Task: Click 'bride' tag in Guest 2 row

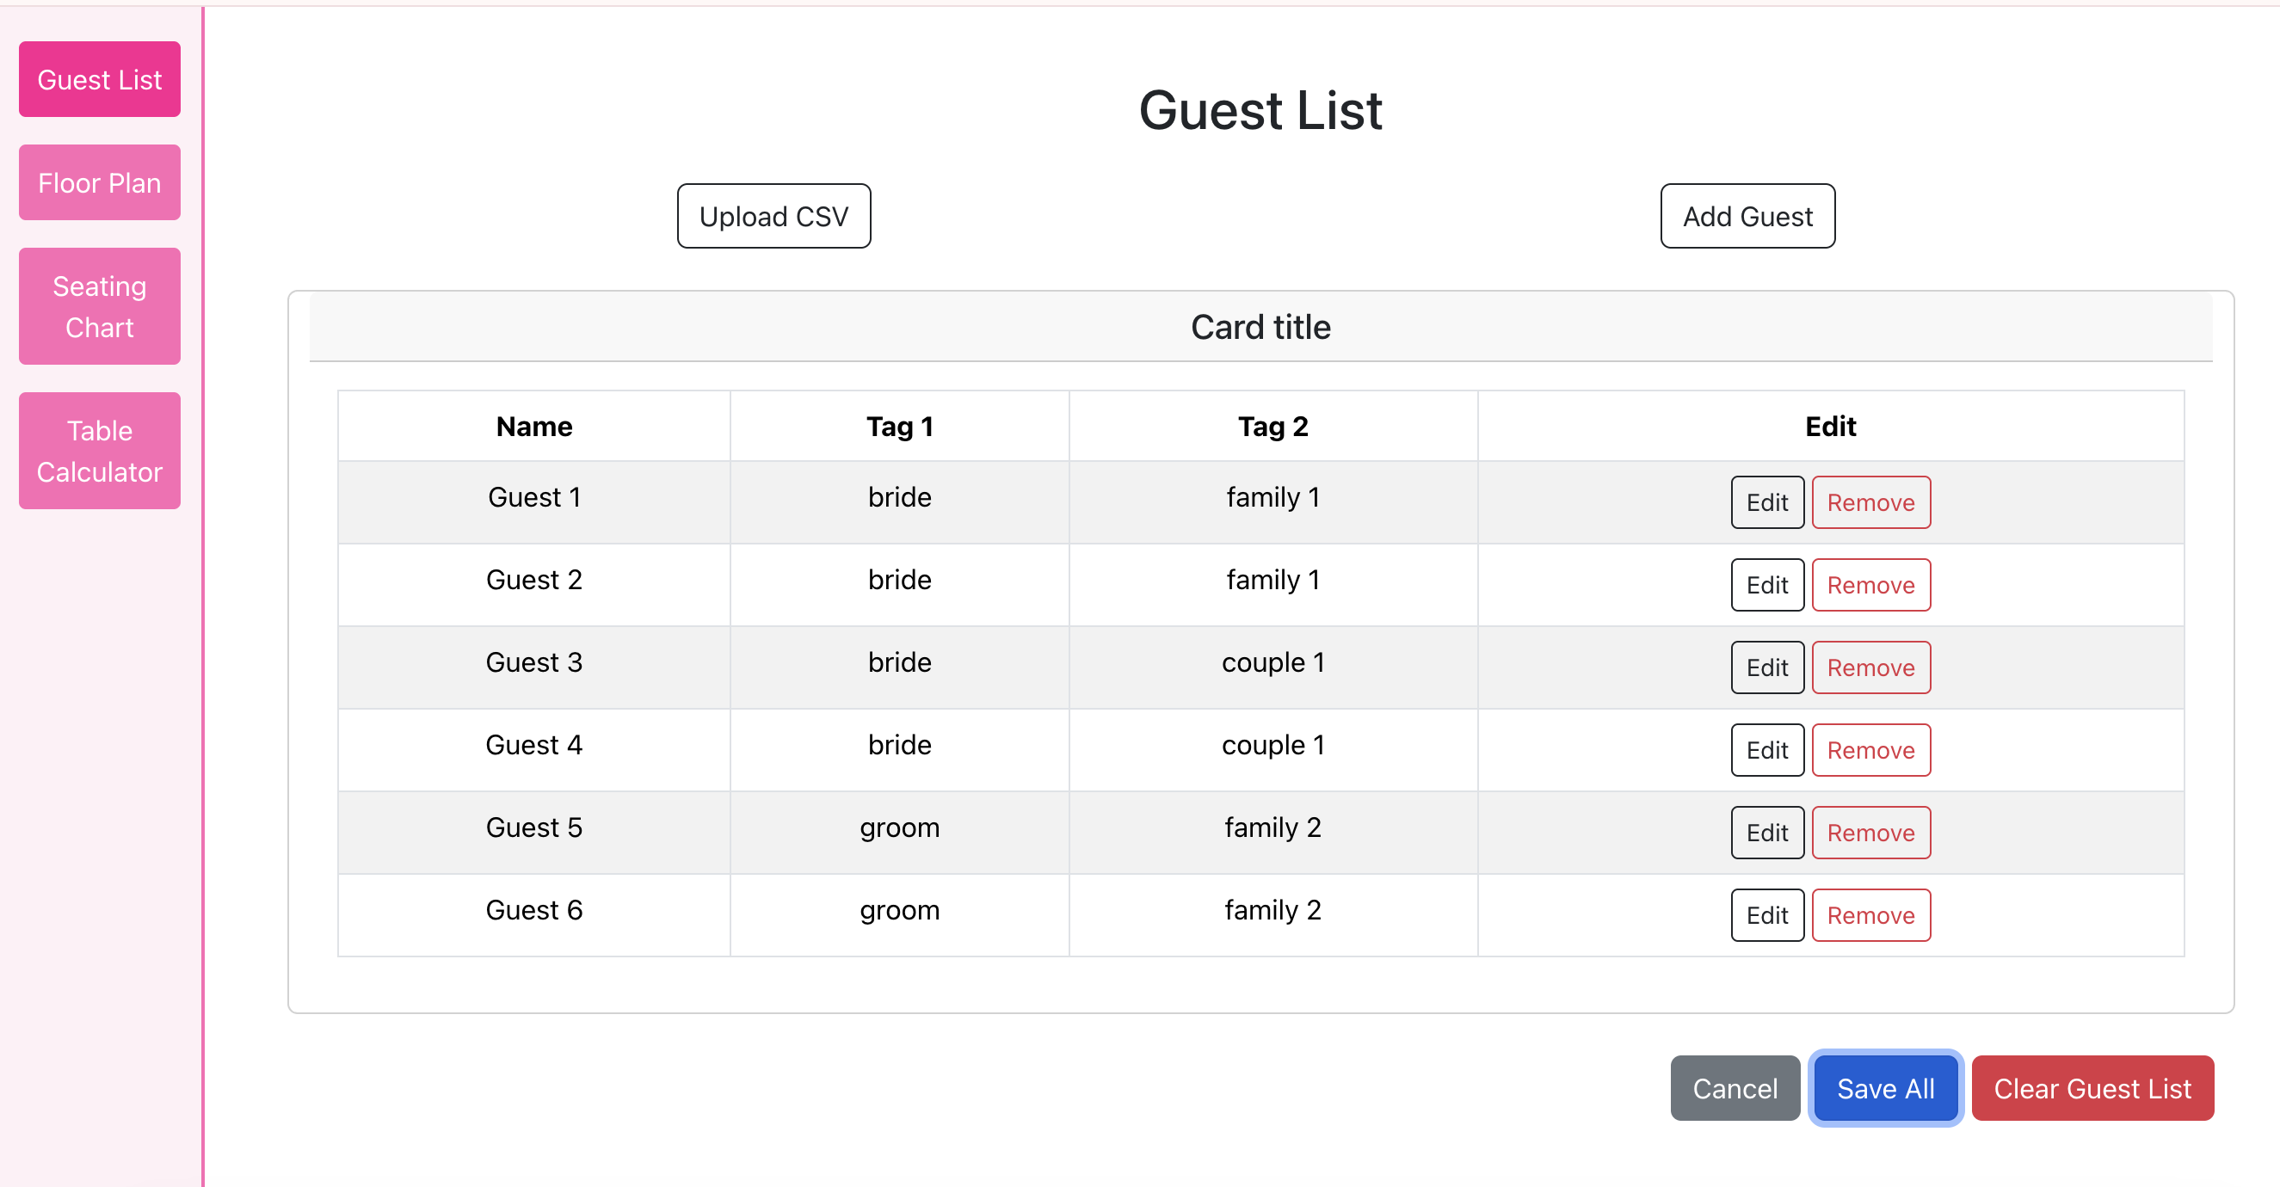Action: click(x=899, y=580)
